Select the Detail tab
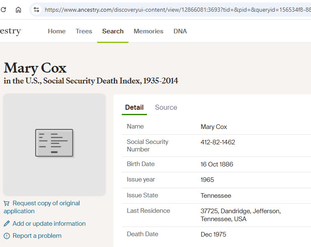 (x=134, y=107)
